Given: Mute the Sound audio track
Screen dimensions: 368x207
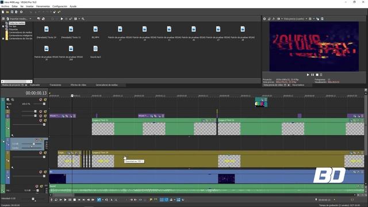Looking at the screenshot, I should (37, 186).
